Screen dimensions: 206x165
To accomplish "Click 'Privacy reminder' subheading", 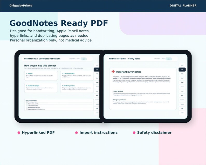I will pos(118,91).
